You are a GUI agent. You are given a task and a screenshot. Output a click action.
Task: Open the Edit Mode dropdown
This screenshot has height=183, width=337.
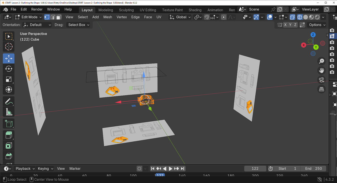point(28,17)
